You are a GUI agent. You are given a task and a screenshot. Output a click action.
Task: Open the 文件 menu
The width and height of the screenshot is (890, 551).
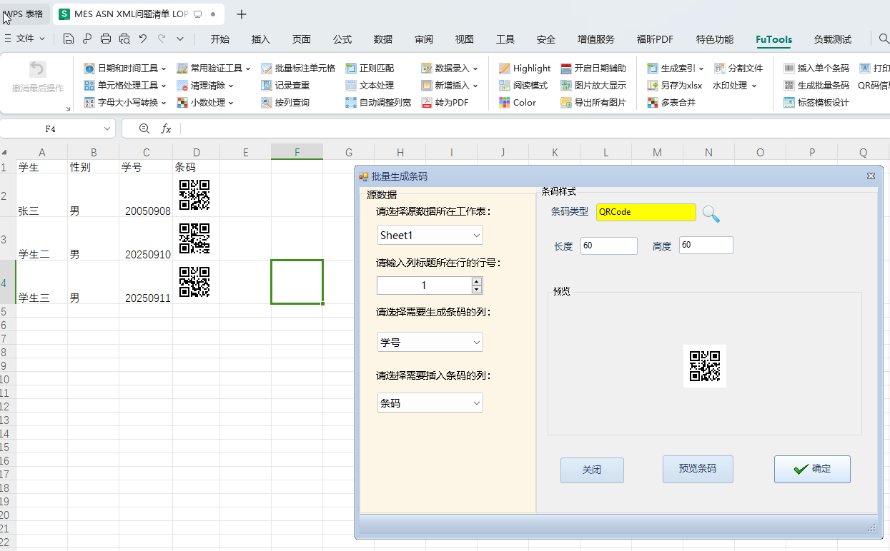tap(25, 39)
